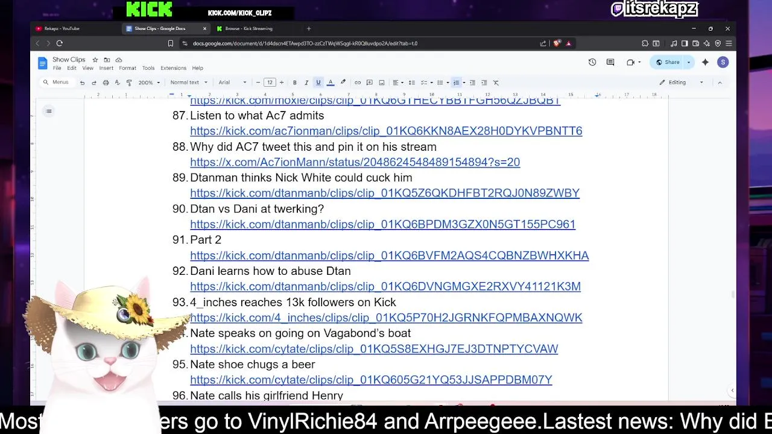
Task: Print the document using the printer icon
Action: tap(106, 83)
